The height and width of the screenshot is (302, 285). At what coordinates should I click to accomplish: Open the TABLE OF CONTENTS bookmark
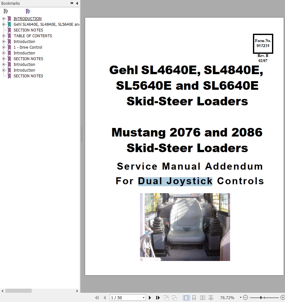pyautogui.click(x=33, y=36)
